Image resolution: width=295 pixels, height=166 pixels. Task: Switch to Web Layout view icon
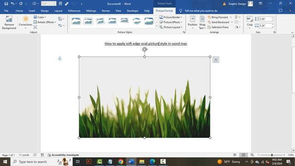coord(252,155)
